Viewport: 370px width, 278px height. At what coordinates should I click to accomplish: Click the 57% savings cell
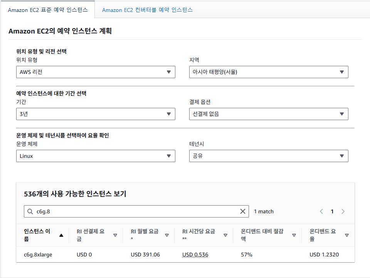[247, 255]
